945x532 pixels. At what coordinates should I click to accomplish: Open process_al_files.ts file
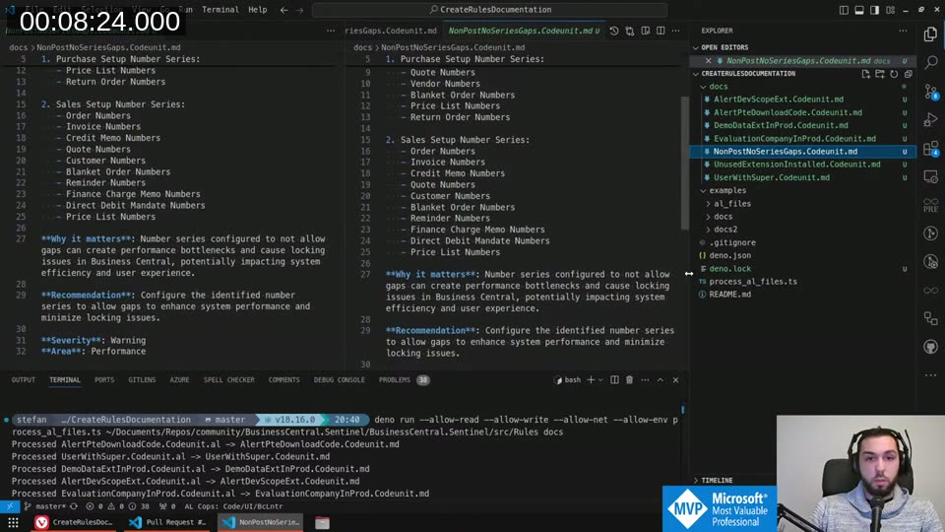753,282
